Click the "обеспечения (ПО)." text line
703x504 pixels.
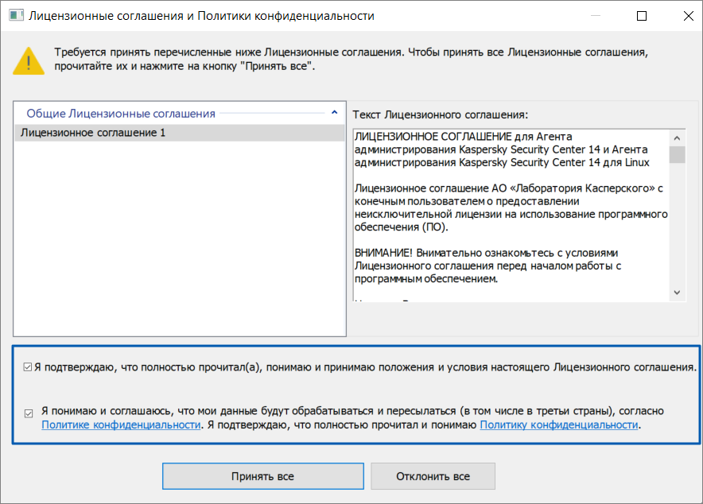(402, 227)
